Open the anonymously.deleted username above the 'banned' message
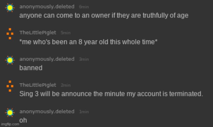This screenshot has height=127, width=213. [47, 59]
